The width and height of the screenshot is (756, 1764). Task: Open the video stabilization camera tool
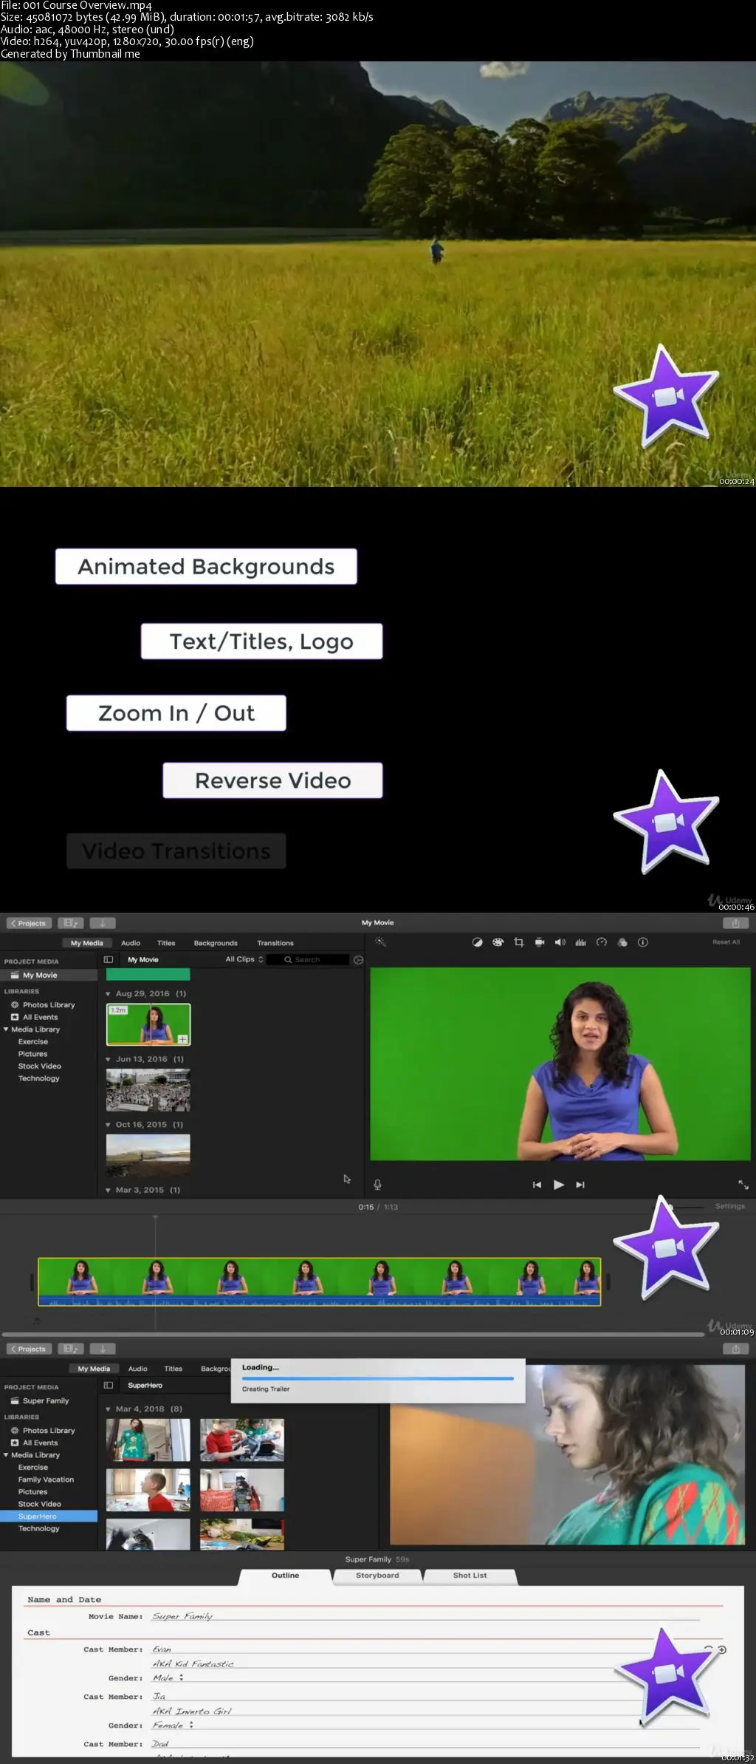click(540, 942)
